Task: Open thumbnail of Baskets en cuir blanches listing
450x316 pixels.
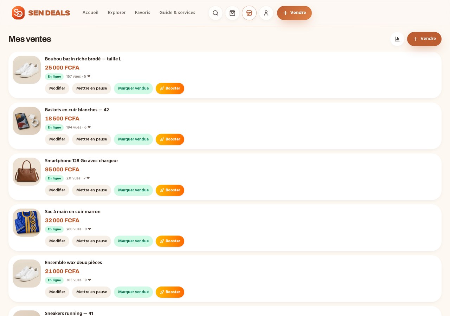Action: [x=27, y=121]
